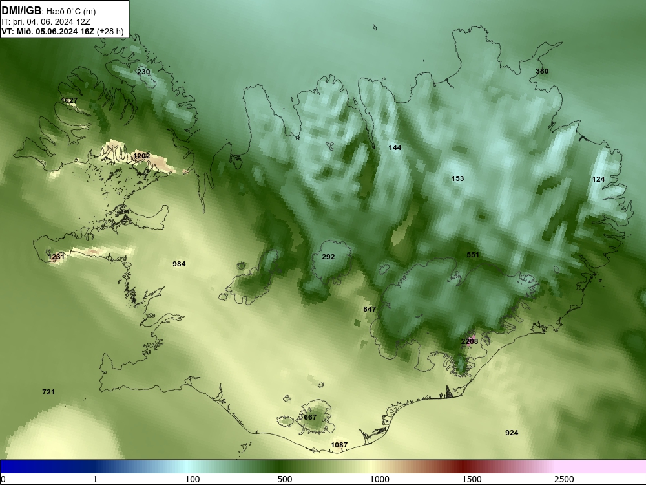Click the DMI/IGB title text
The height and width of the screenshot is (485, 646).
point(21,11)
